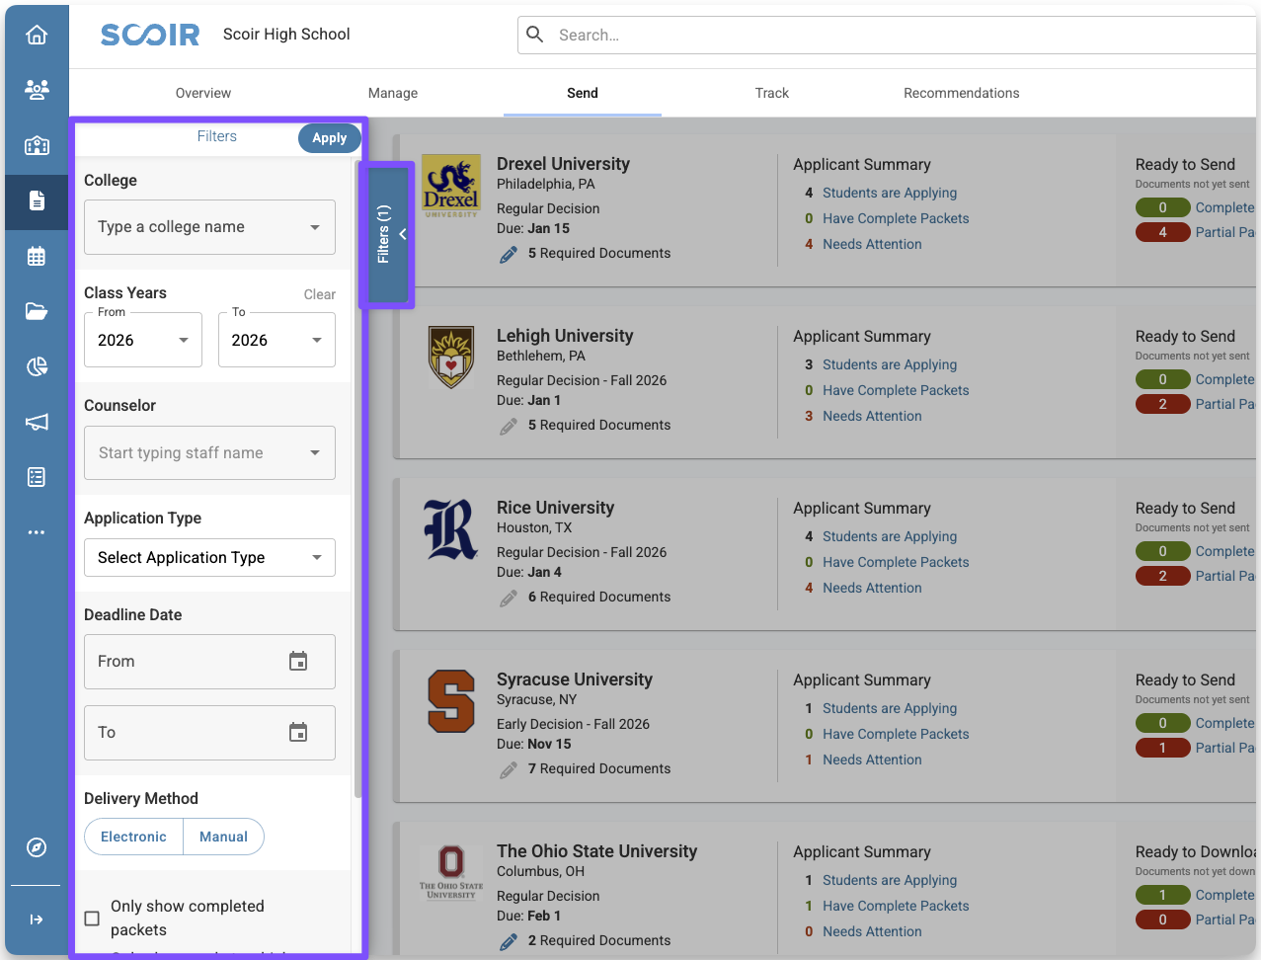Click the pencil icon for Syracuse required documents
Viewport: 1261px width, 960px height.
(509, 769)
